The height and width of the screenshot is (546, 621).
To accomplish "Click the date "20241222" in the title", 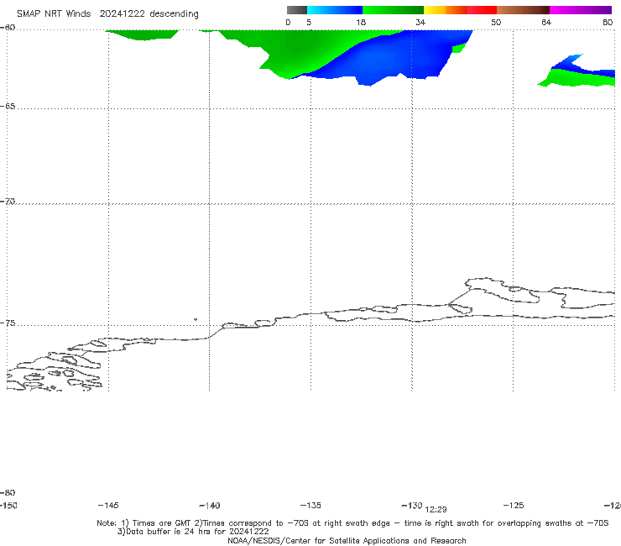I will [x=122, y=14].
